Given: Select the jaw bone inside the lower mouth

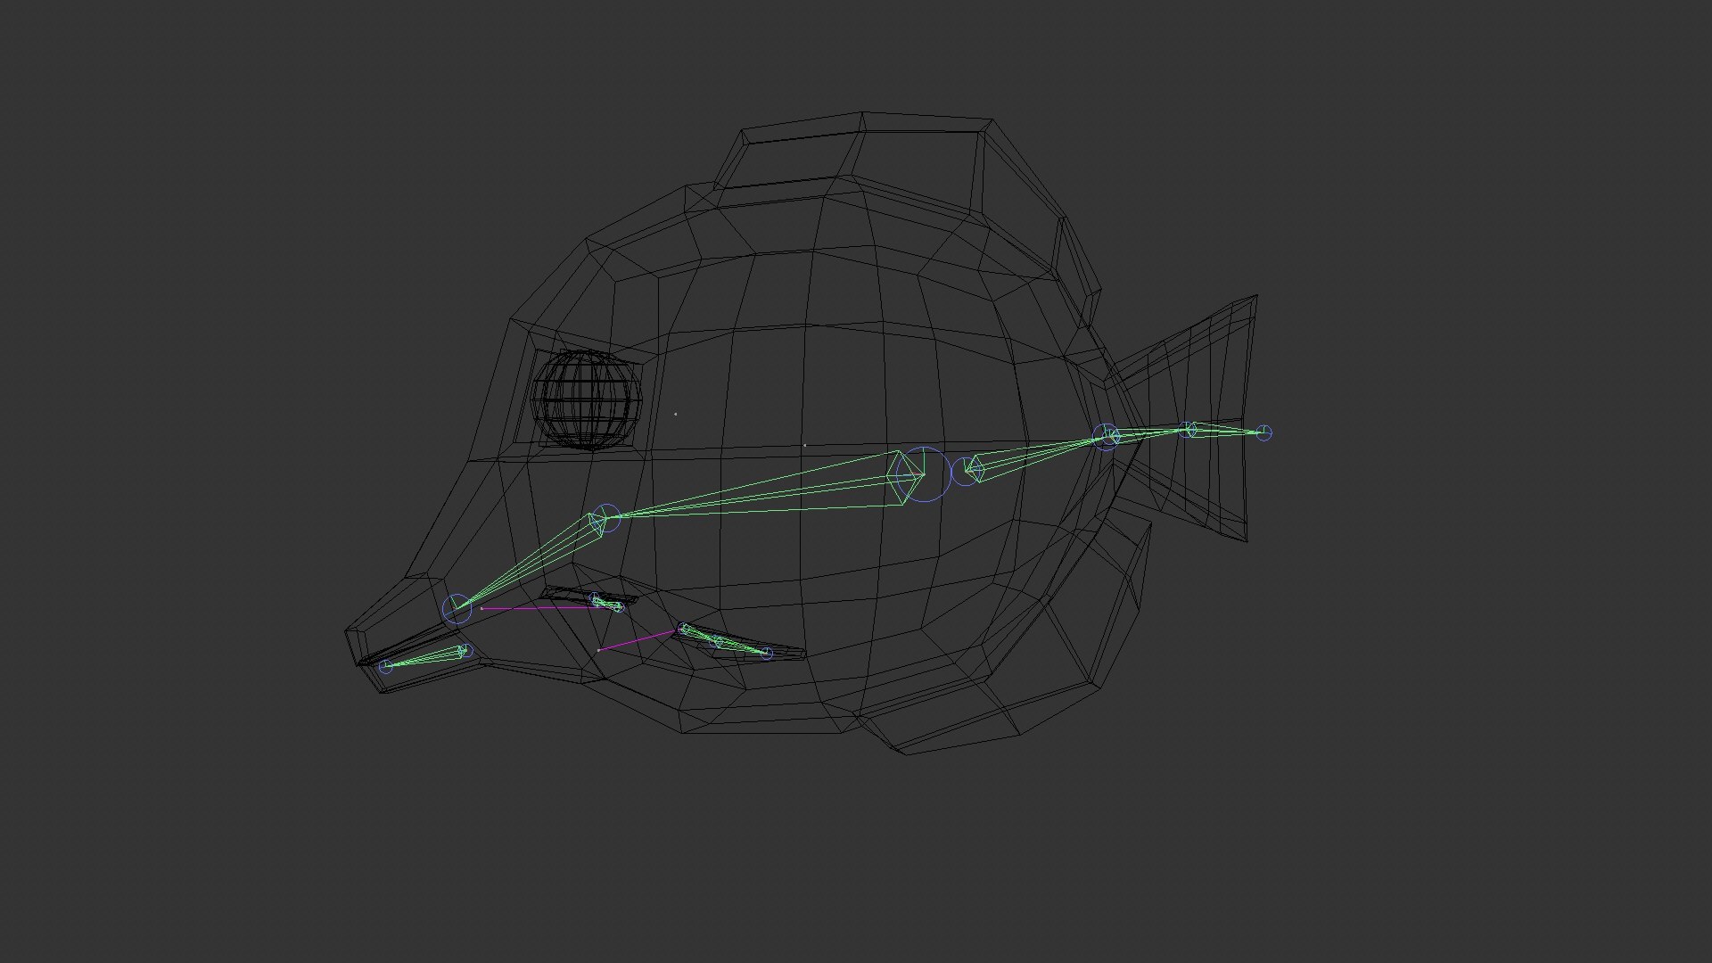Looking at the screenshot, I should [x=426, y=658].
